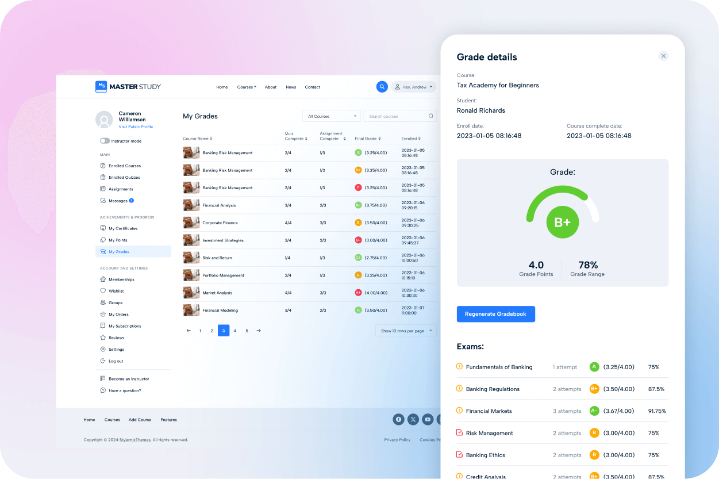719x479 pixels.
Task: Expand the Courses menu in top navigation
Action: 247,87
